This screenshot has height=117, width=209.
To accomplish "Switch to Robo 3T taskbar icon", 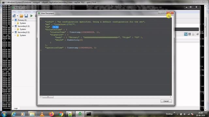I will pyautogui.click(x=80, y=114).
